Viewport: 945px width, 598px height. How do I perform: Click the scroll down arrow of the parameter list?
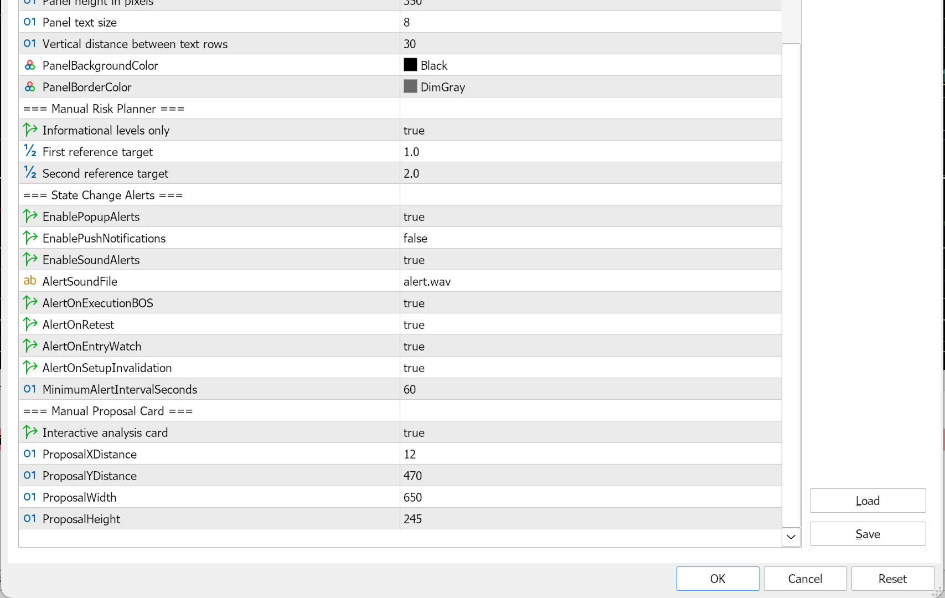coord(791,537)
